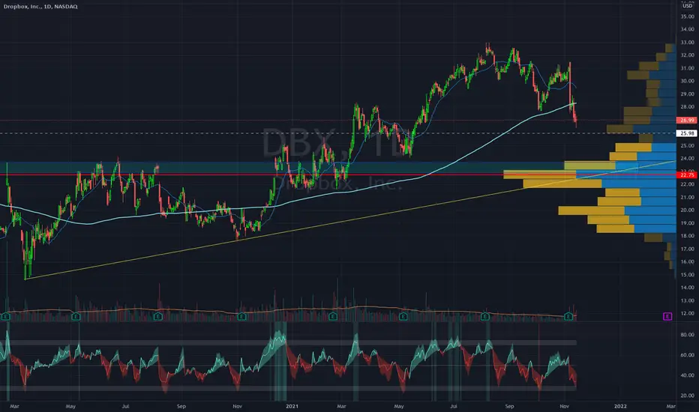Click the 20.00 price axis label
Image resolution: width=699 pixels, height=412 pixels.
tap(688, 210)
